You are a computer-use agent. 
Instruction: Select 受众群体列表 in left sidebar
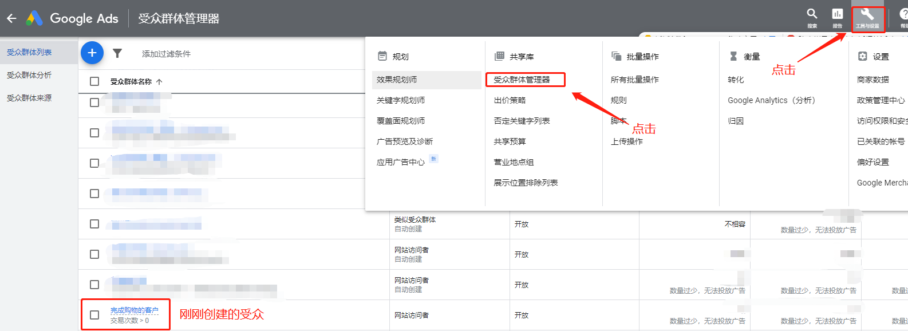click(x=29, y=52)
